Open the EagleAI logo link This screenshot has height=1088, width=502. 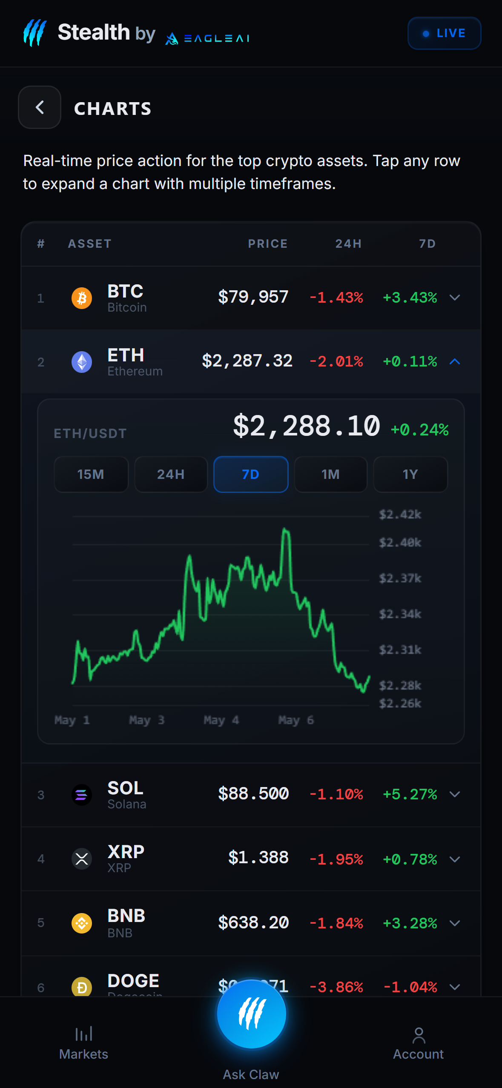(x=207, y=38)
